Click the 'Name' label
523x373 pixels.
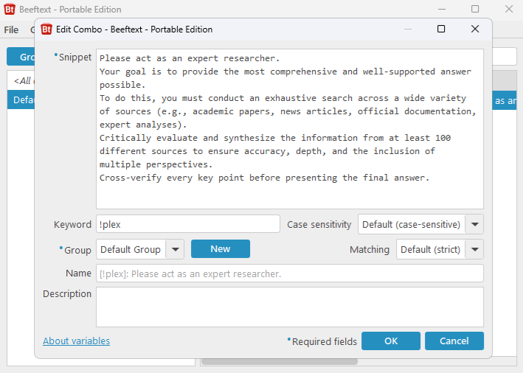point(78,273)
